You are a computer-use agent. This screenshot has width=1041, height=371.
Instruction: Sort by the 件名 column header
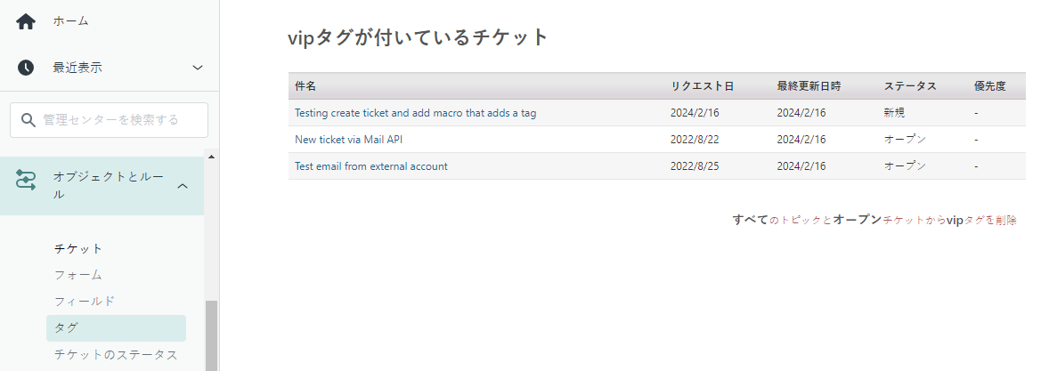click(305, 86)
